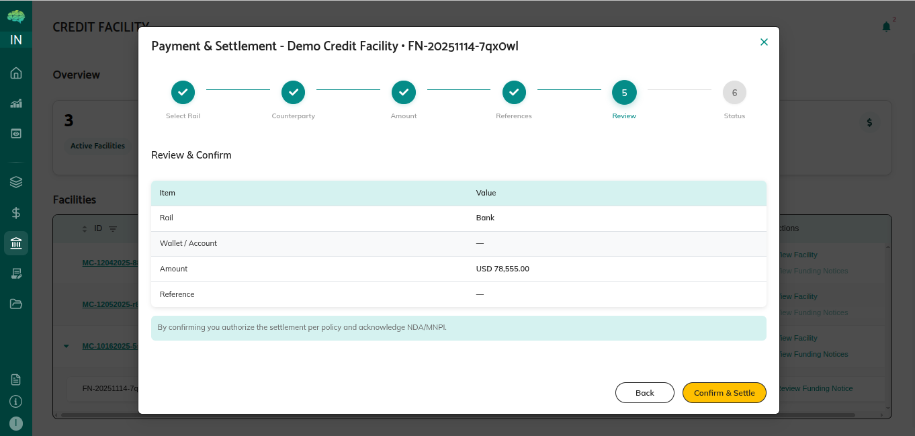This screenshot has width=915, height=436.
Task: Click the step 6 Status circle
Action: 734,93
